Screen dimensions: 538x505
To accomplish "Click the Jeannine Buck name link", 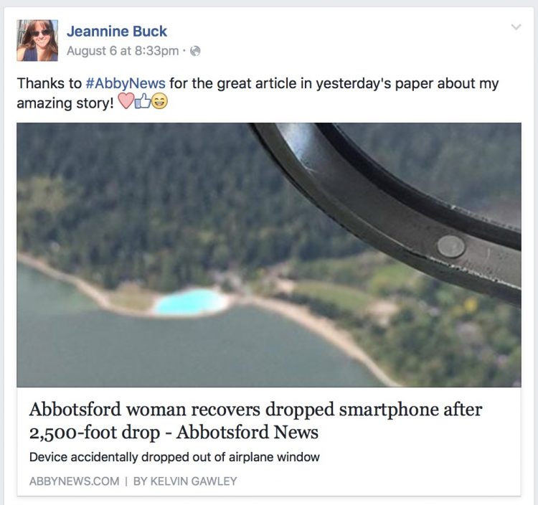I will [x=117, y=32].
